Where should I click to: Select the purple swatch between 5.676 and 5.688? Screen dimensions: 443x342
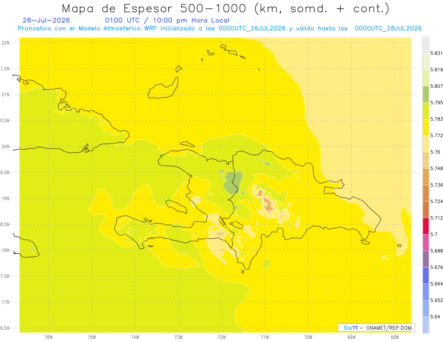(x=426, y=259)
